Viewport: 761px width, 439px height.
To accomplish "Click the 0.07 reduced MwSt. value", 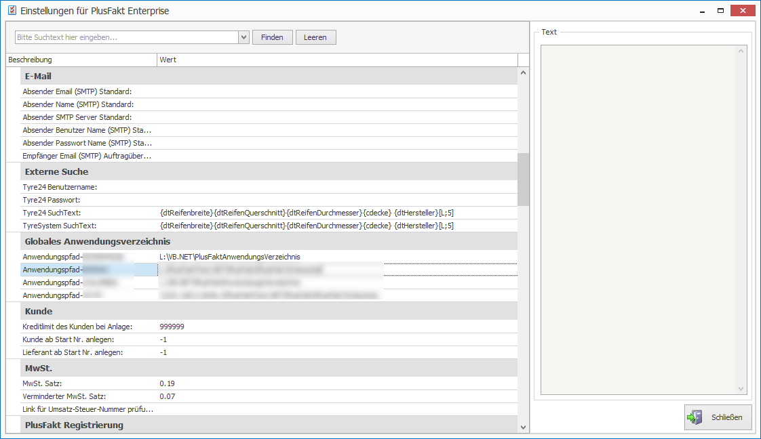I will click(x=167, y=396).
